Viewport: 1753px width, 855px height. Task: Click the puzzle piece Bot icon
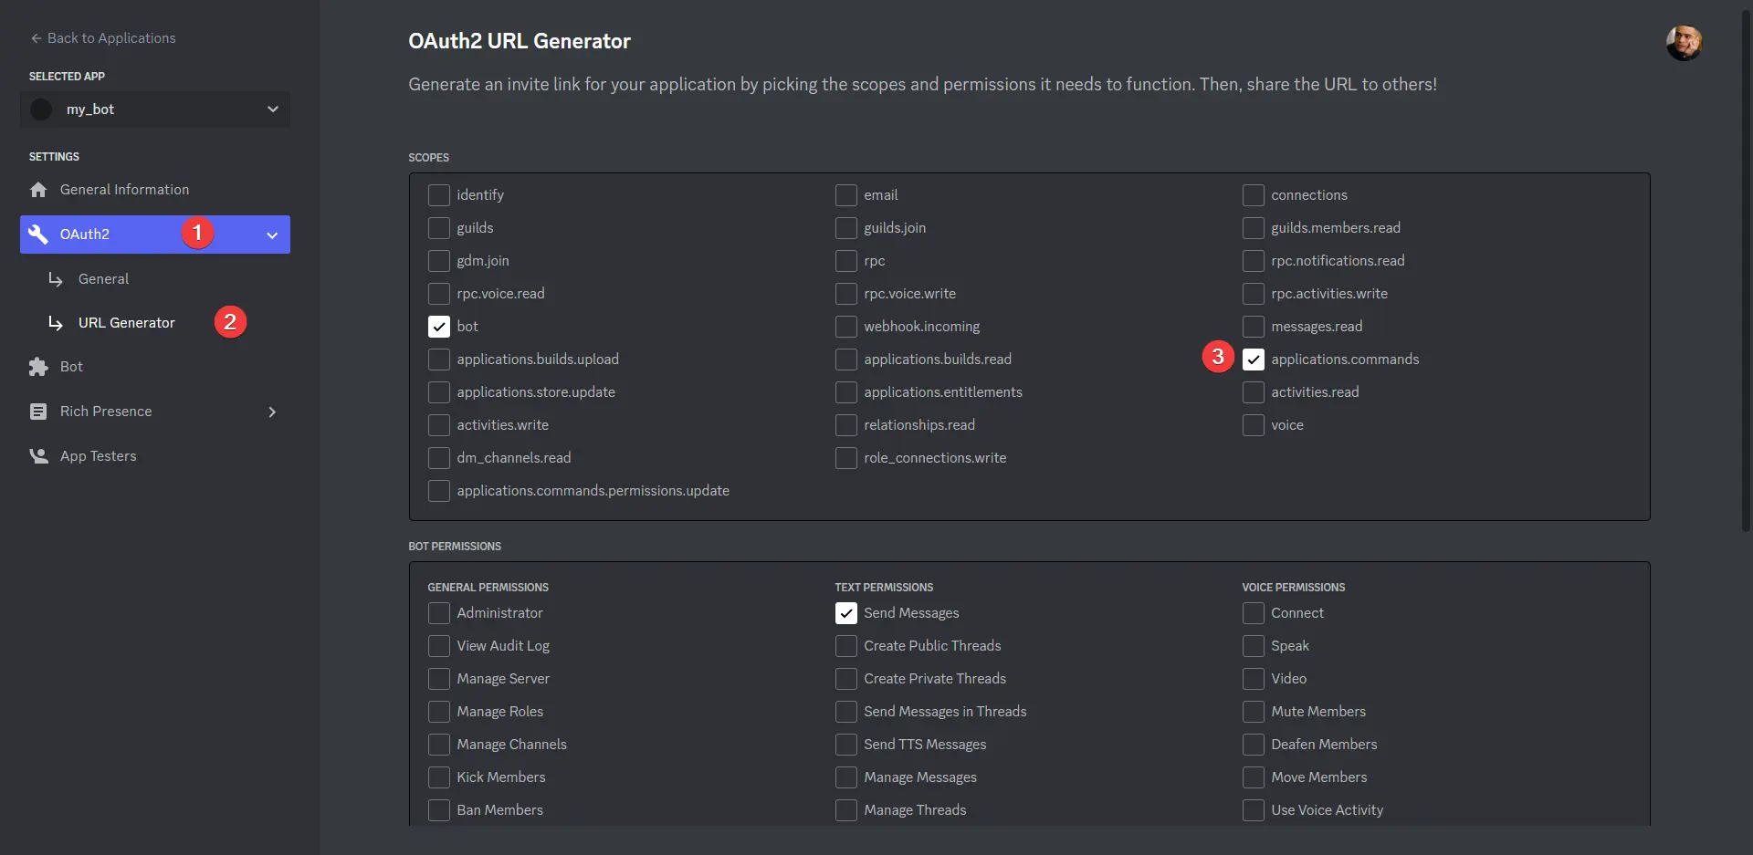(x=38, y=367)
